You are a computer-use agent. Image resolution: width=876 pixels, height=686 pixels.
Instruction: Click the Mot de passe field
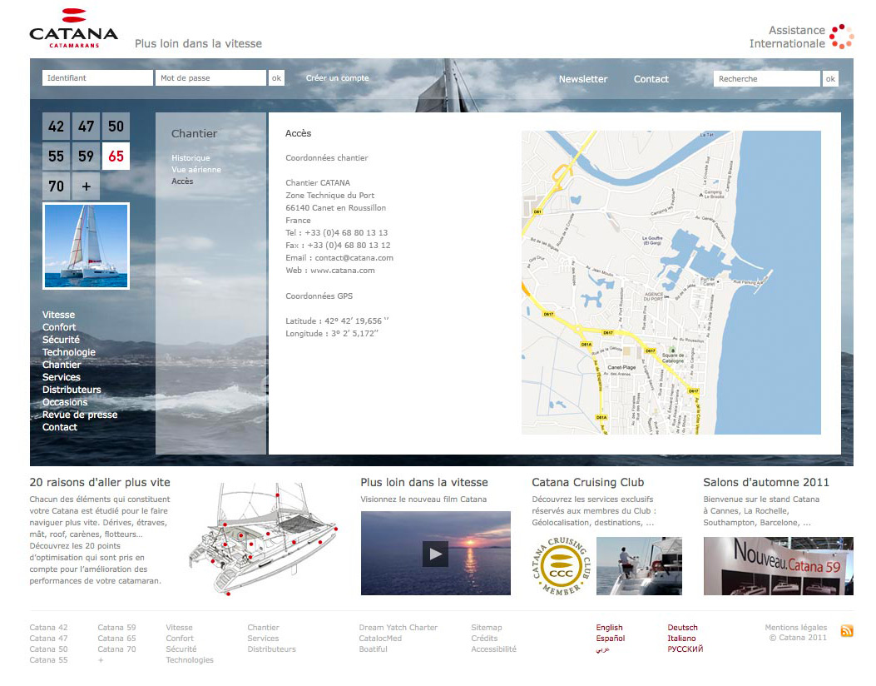[x=210, y=78]
